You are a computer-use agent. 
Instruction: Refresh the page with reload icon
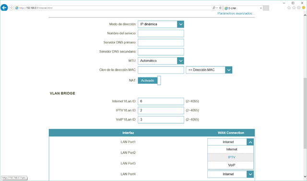pyautogui.click(x=220, y=8)
